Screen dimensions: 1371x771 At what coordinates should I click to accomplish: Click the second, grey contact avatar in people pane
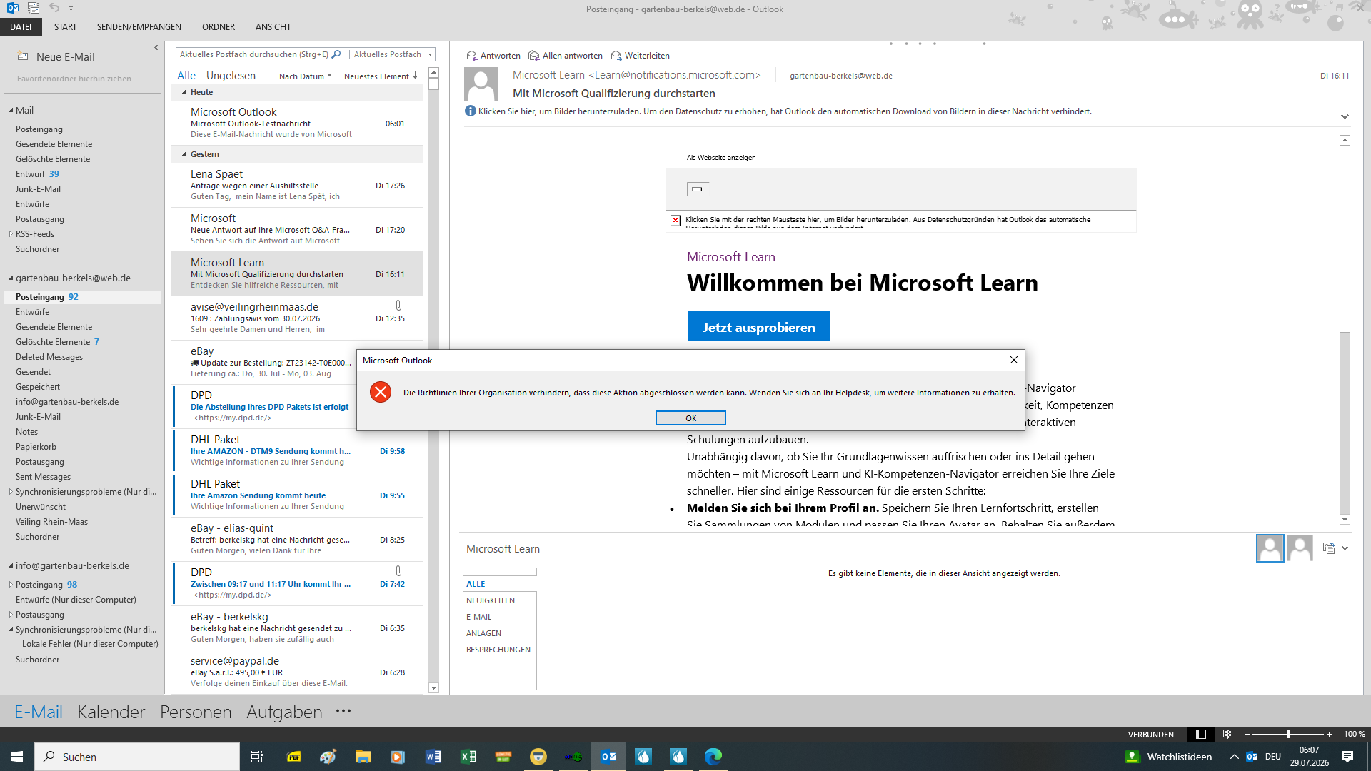pos(1300,548)
